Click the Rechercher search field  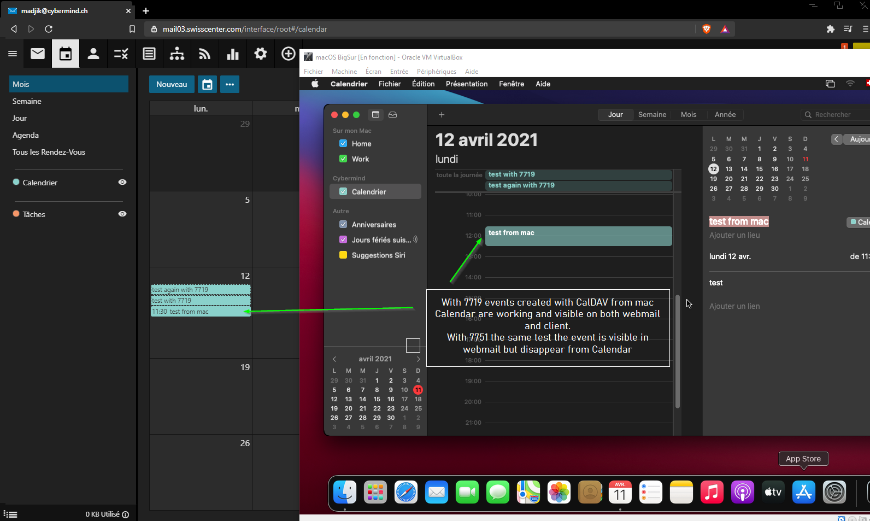(x=836, y=115)
